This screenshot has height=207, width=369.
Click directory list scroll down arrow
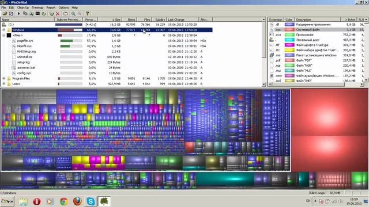[x=264, y=84]
